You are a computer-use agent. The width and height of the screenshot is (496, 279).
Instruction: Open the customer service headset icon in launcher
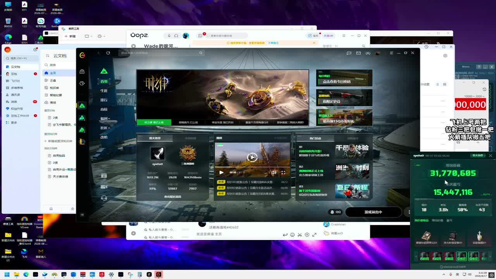104,198
